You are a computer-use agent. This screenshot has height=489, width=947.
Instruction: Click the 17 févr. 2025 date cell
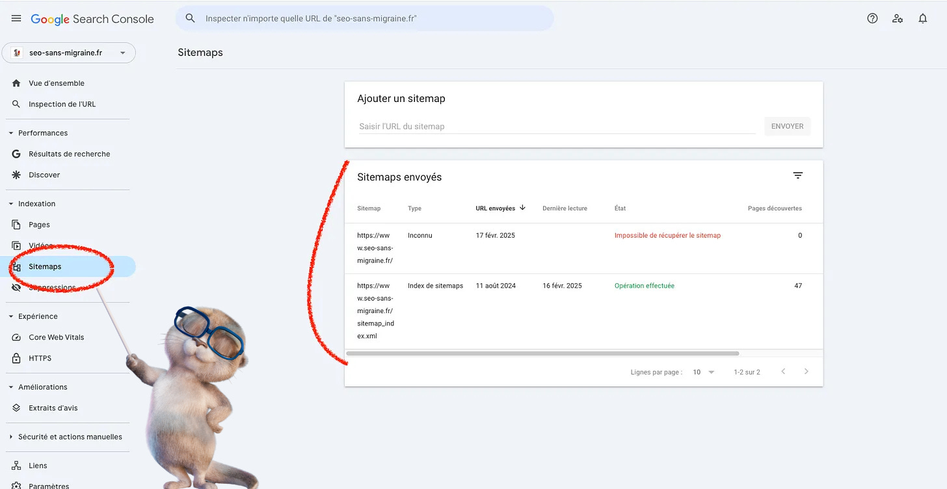tap(495, 235)
